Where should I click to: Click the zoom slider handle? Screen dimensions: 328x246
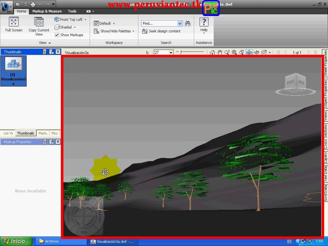(181, 52)
